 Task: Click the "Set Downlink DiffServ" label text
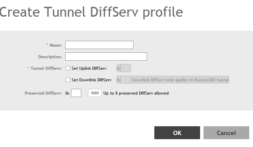pyautogui.click(x=91, y=80)
